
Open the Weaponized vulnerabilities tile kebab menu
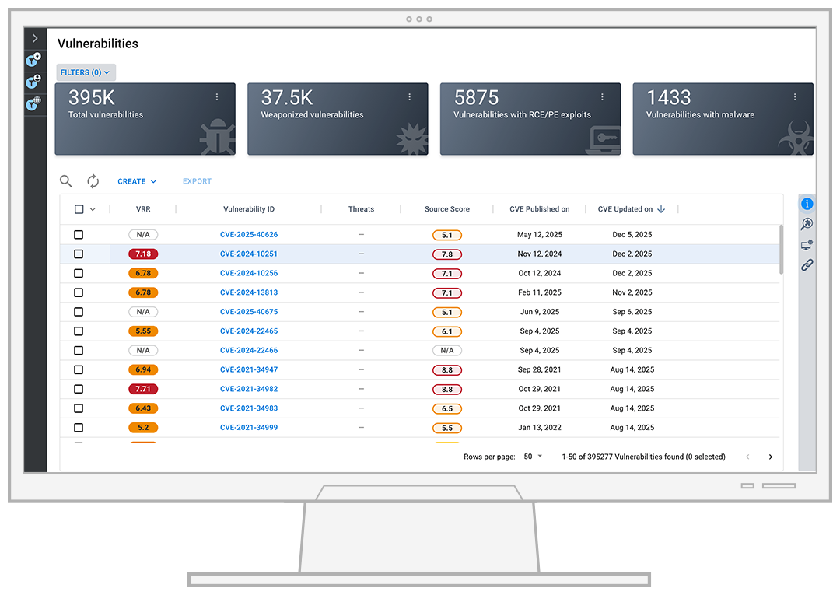click(x=410, y=96)
